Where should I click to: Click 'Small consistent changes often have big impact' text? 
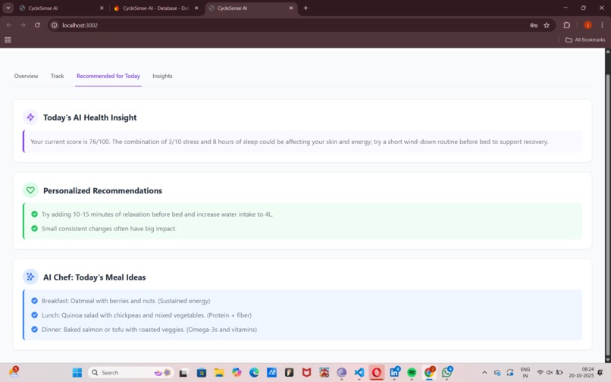coord(109,228)
